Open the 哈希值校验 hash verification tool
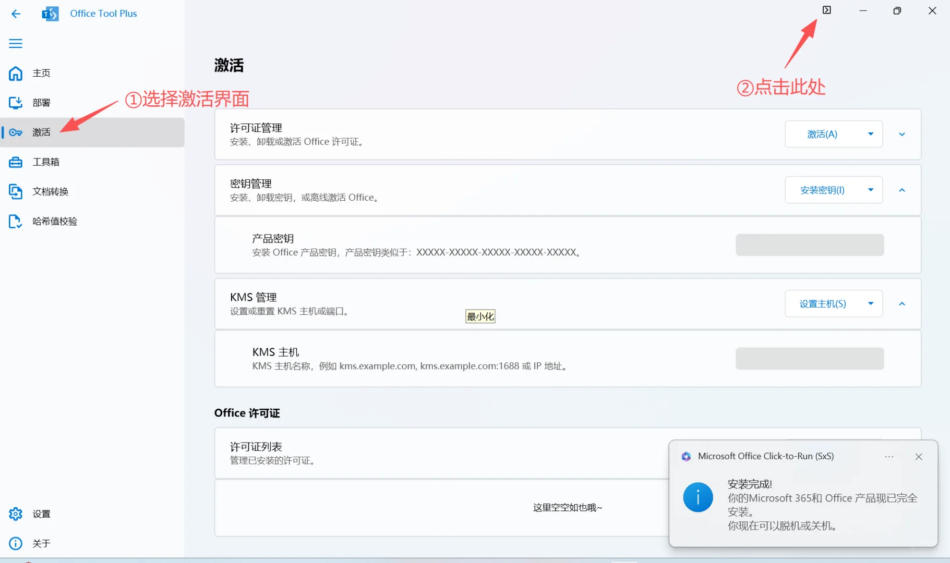This screenshot has width=950, height=563. tap(56, 221)
